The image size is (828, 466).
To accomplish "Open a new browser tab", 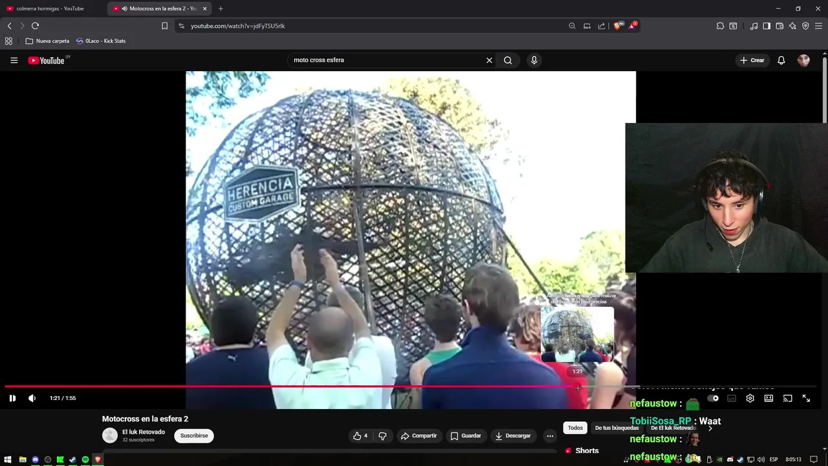I will tap(221, 8).
